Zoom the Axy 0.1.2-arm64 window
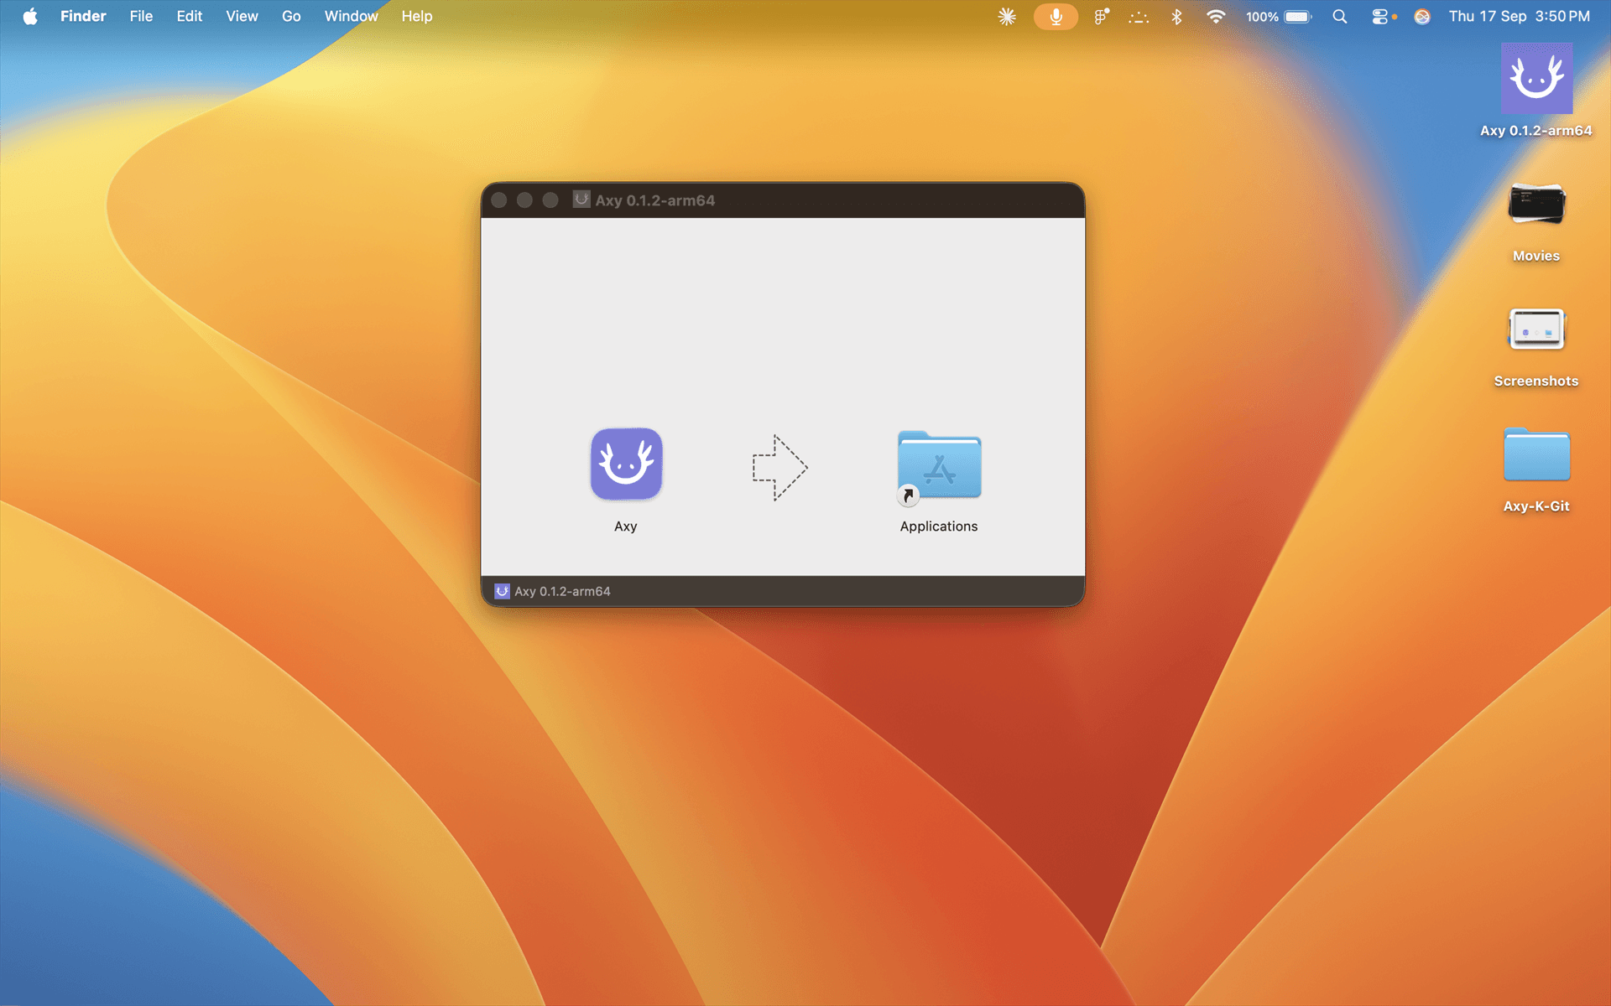This screenshot has width=1611, height=1006. point(550,200)
